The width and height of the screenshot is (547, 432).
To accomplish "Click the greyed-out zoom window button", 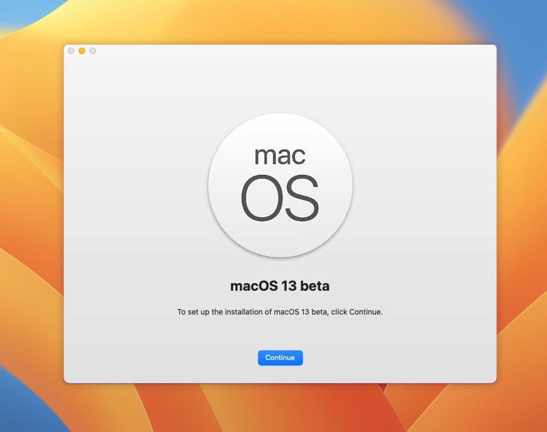I will [93, 51].
